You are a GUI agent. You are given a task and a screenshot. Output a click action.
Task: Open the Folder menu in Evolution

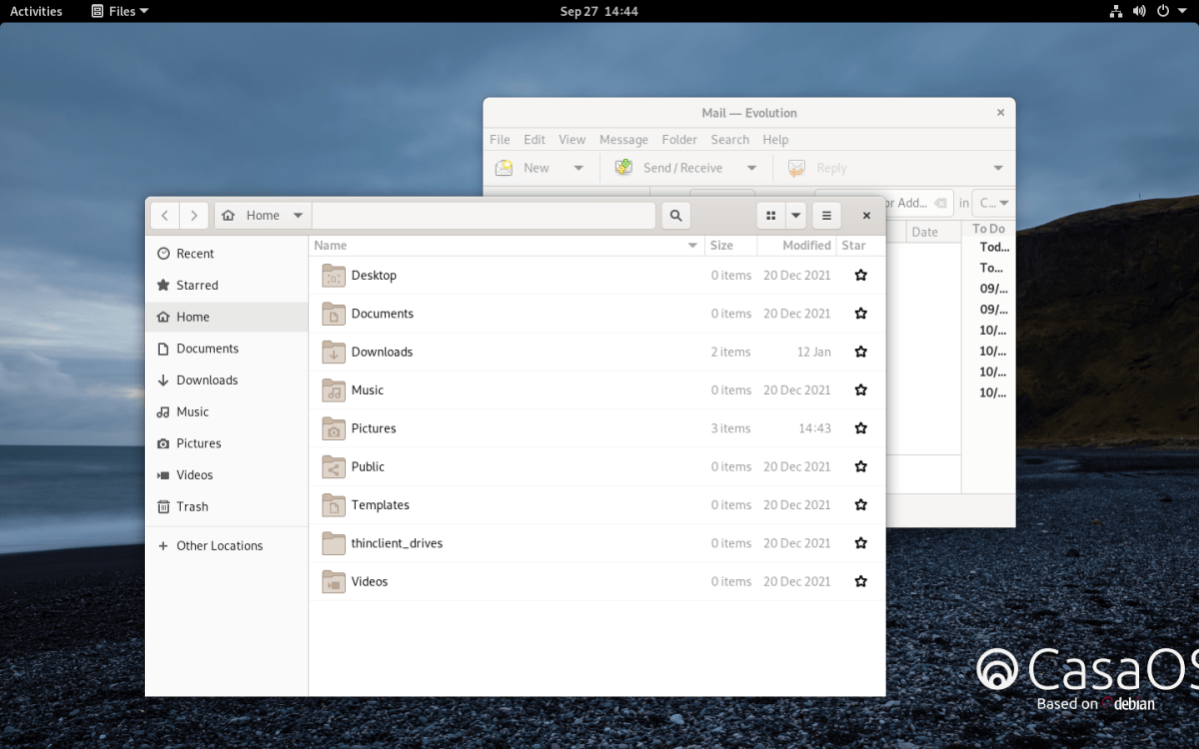tap(679, 140)
